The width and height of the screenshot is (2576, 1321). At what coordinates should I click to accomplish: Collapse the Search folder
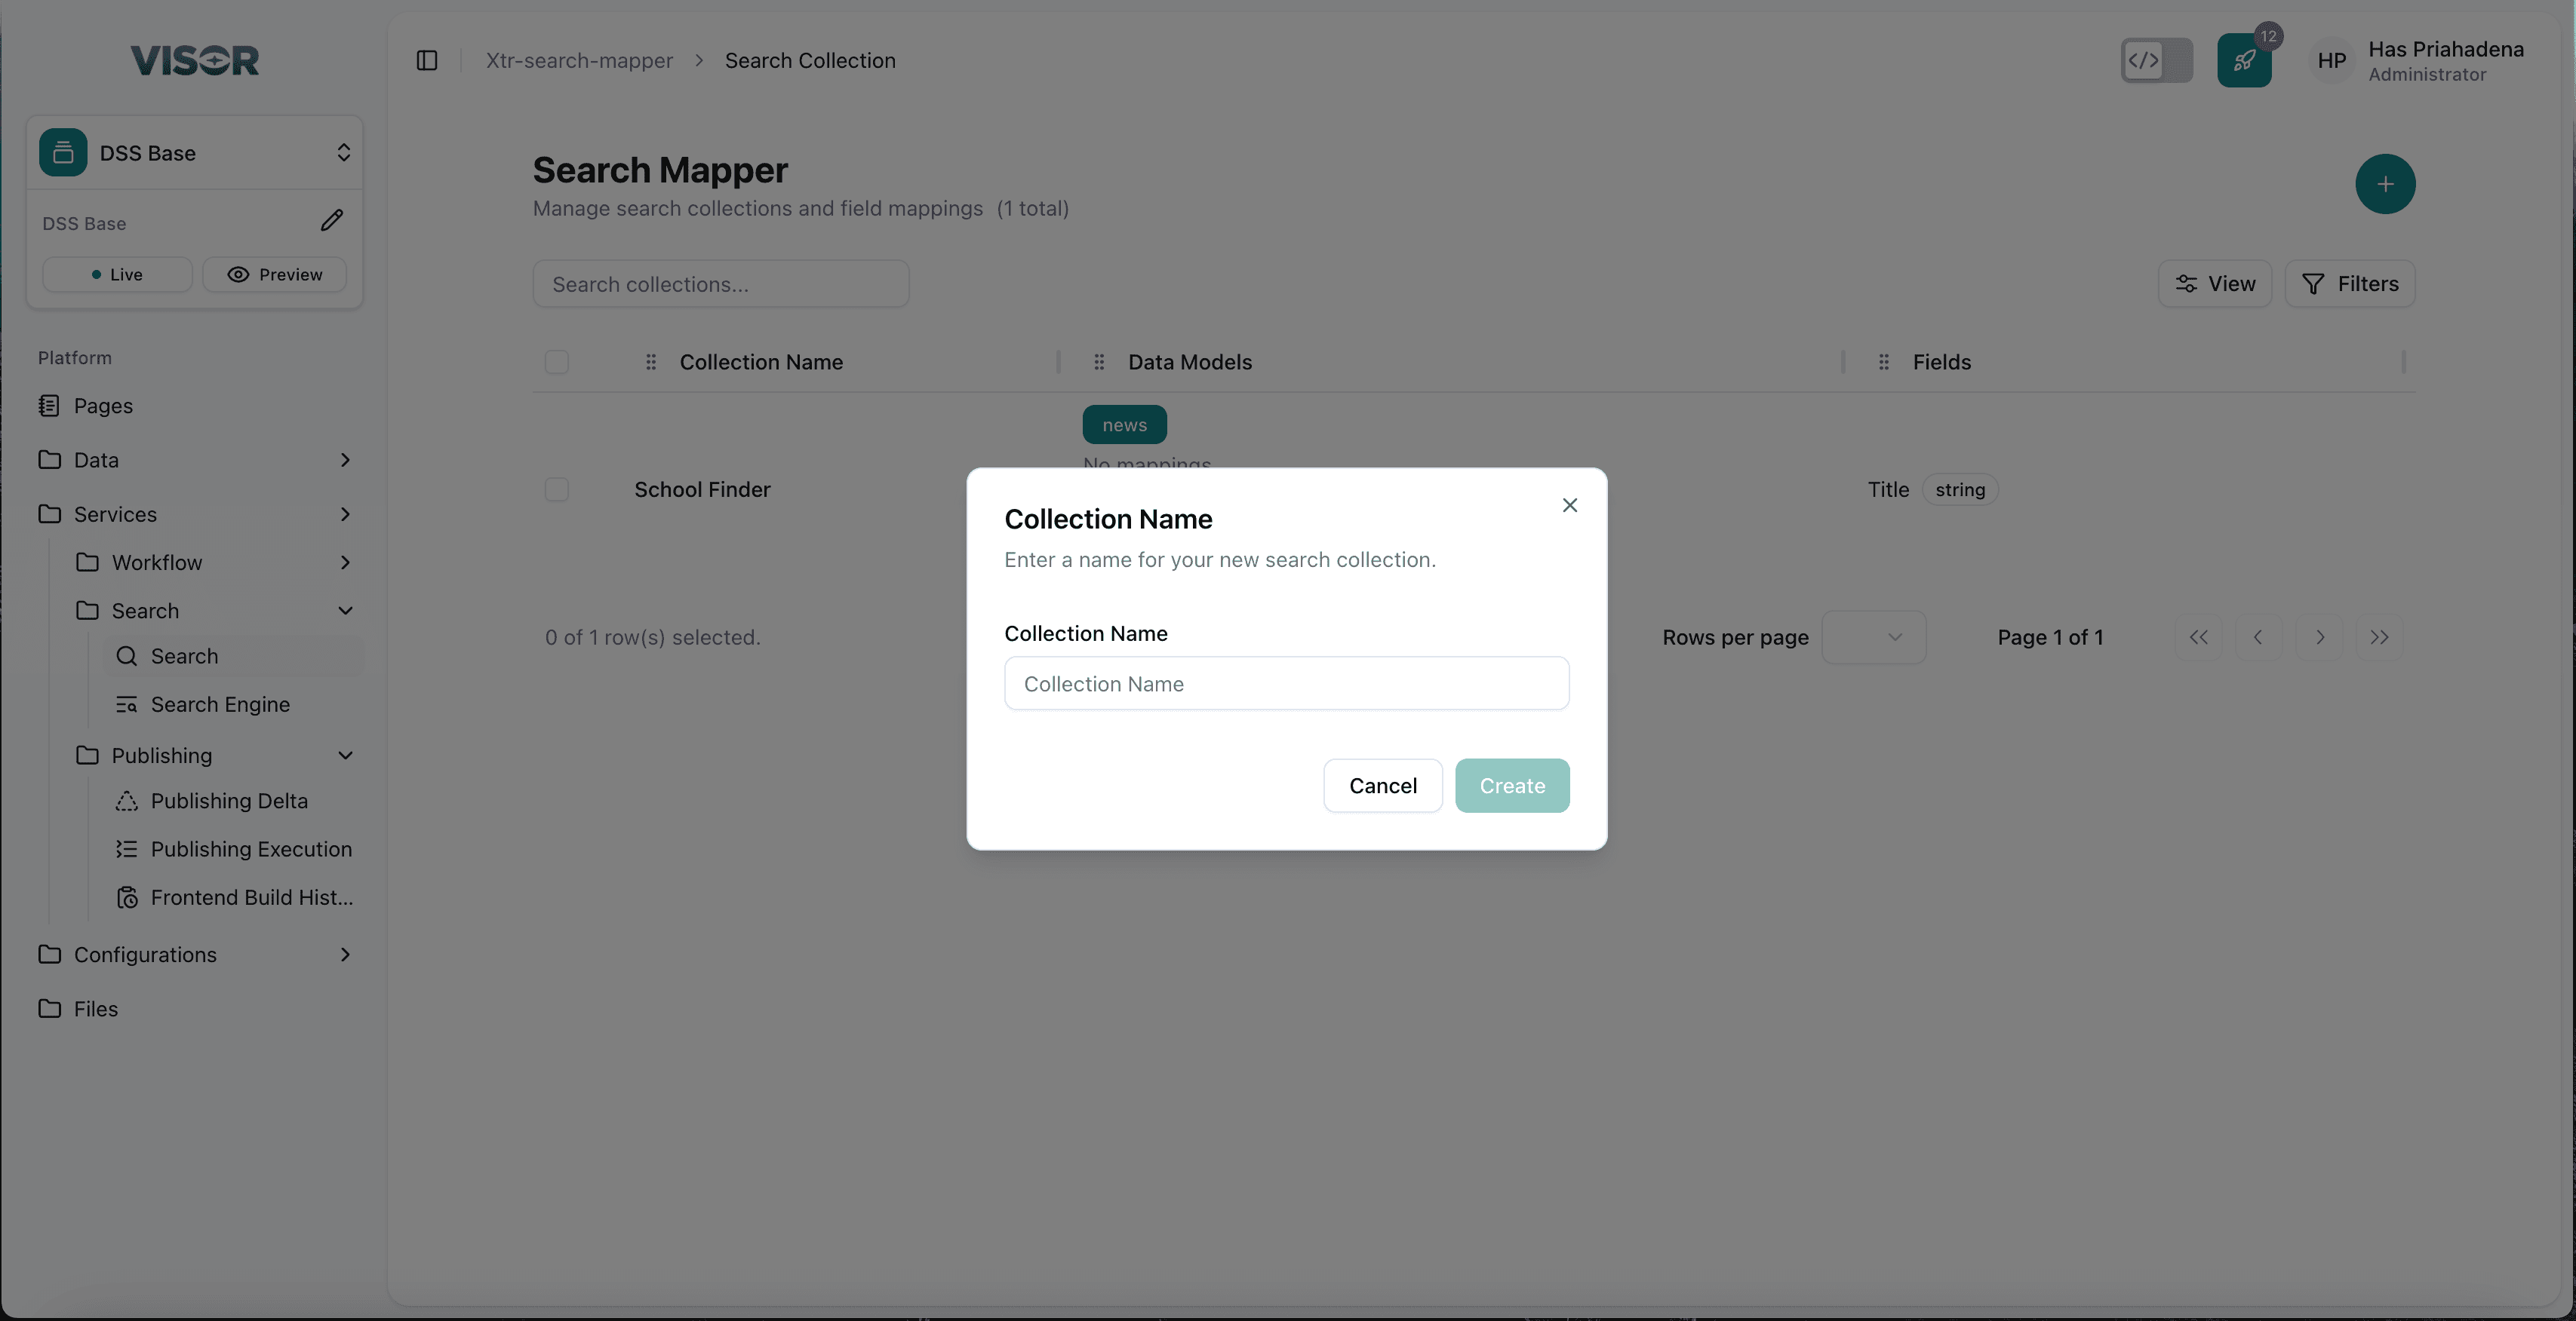[x=214, y=611]
